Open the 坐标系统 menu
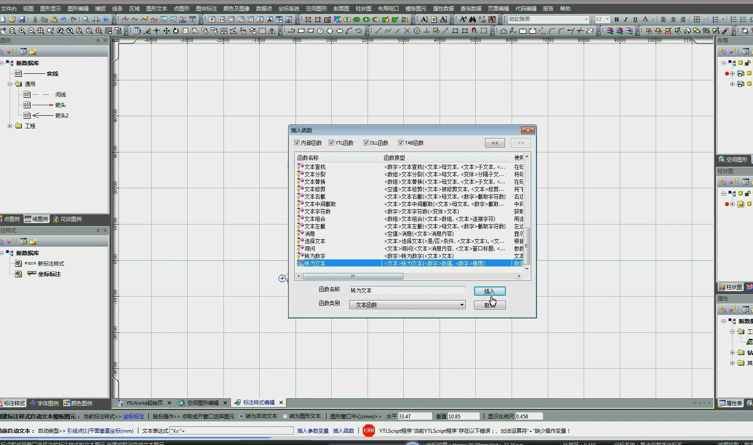Screen dimensions: 753x445 [289, 8]
